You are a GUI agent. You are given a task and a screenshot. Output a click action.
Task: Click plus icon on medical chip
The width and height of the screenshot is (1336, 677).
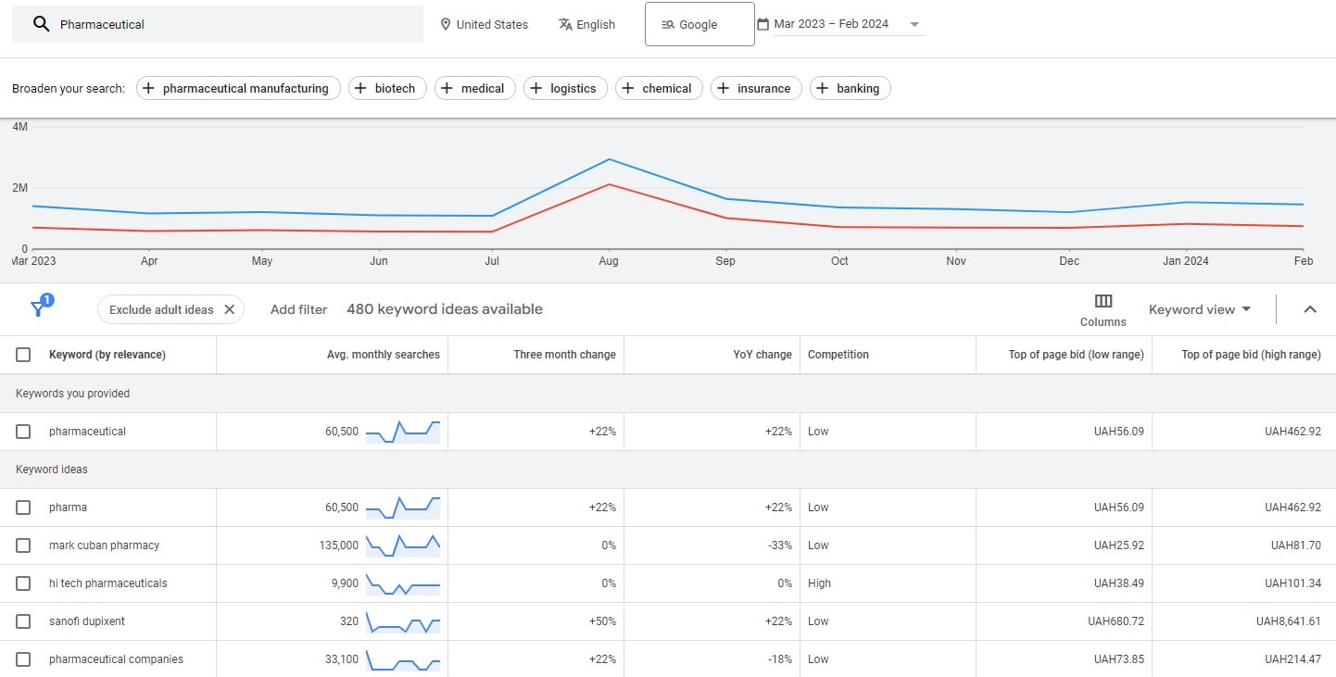click(x=447, y=88)
